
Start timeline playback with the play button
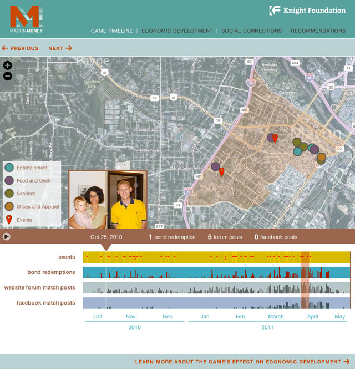click(x=6, y=236)
